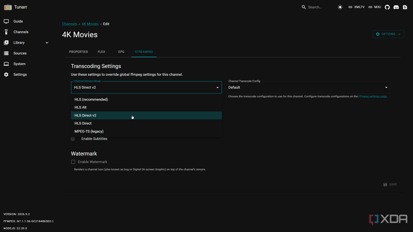The height and width of the screenshot is (232, 413).
Task: Toggle the Enable Subtitles switch
Action: [73, 139]
